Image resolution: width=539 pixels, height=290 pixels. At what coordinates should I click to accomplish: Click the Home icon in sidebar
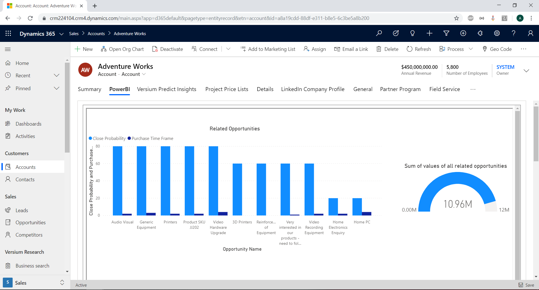point(8,63)
